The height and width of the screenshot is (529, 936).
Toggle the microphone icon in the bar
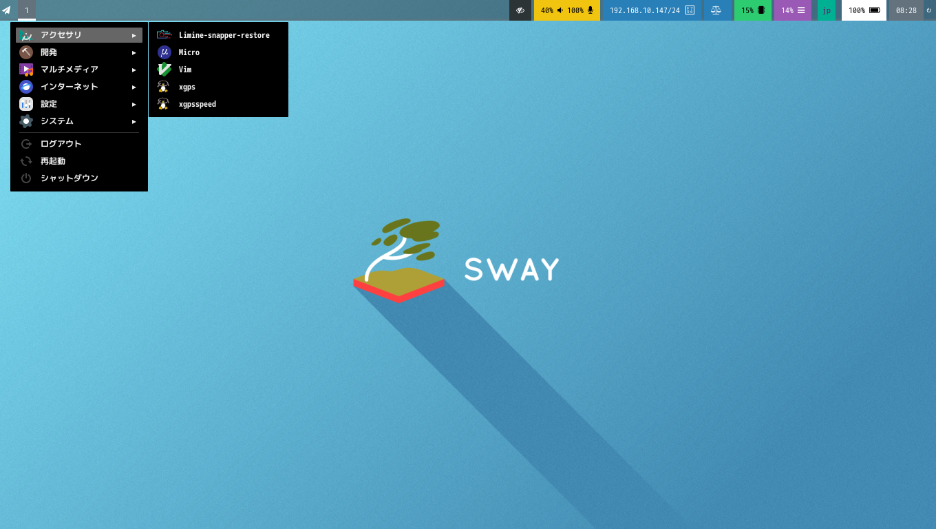(x=591, y=10)
